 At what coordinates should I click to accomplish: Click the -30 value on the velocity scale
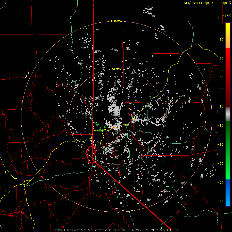(220, 145)
